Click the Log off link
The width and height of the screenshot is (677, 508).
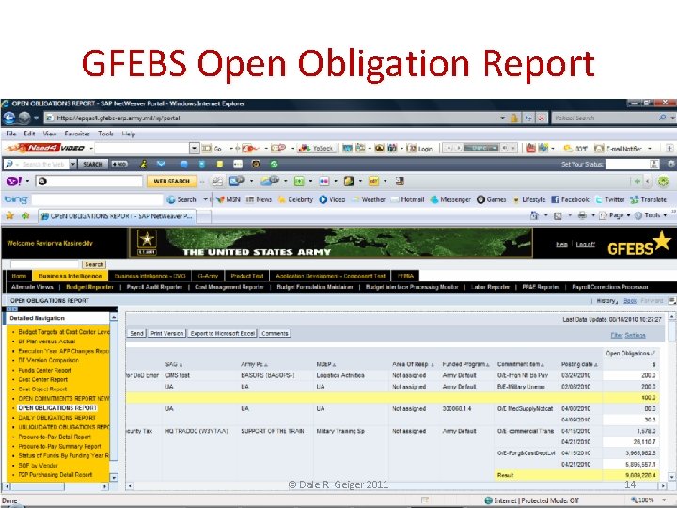(x=586, y=244)
